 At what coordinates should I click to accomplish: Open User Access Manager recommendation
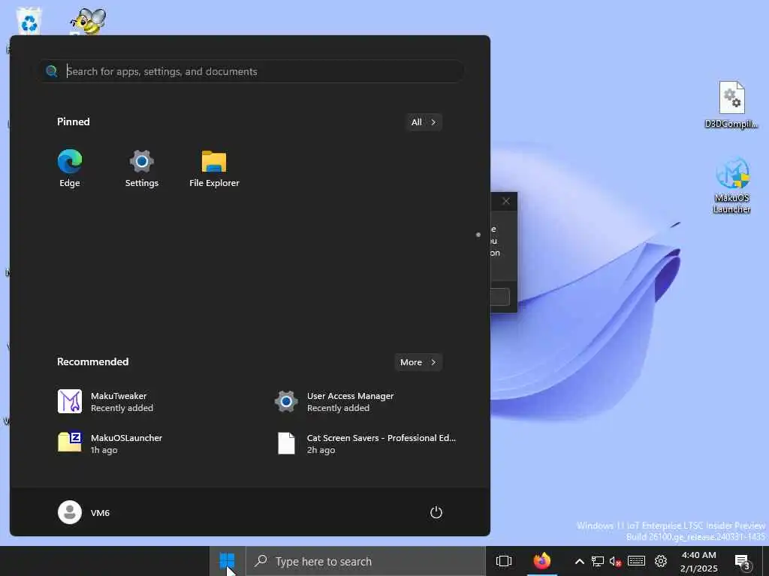(334, 402)
